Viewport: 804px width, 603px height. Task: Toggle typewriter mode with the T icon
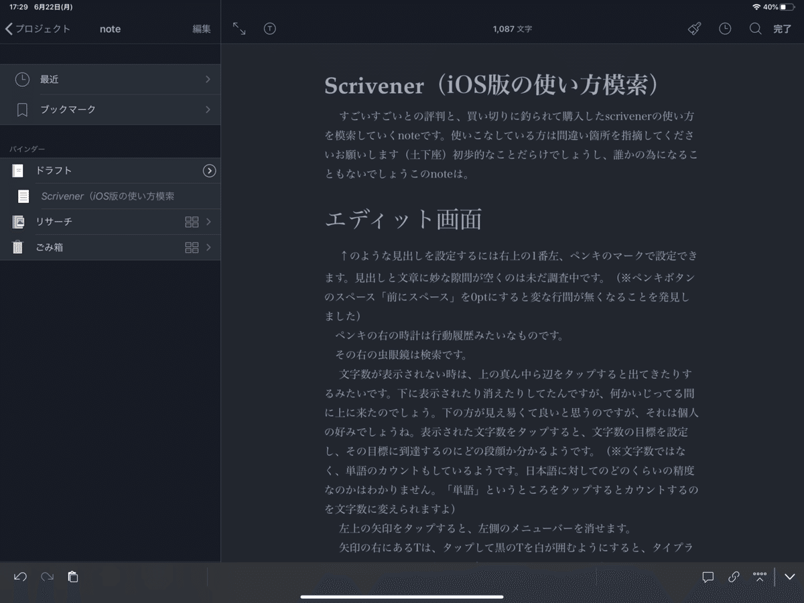[x=269, y=29]
